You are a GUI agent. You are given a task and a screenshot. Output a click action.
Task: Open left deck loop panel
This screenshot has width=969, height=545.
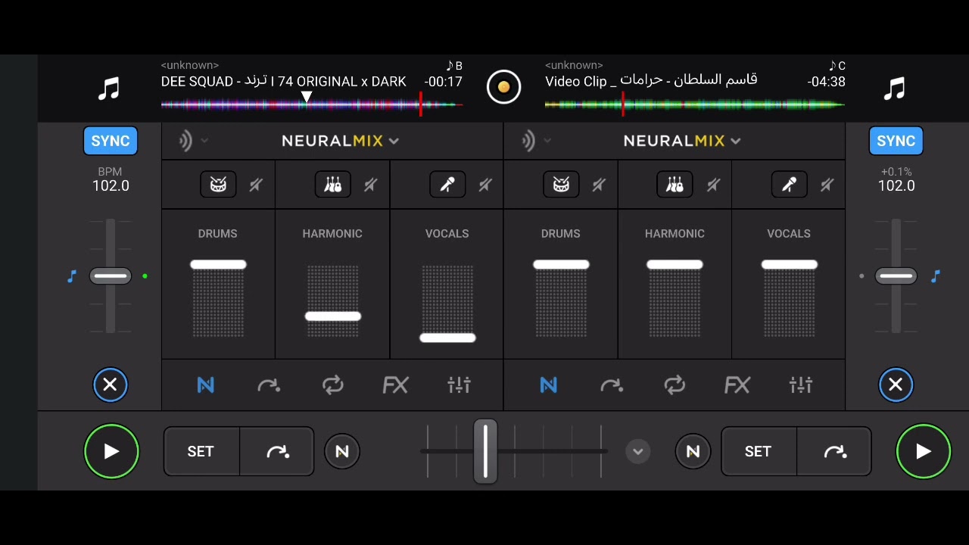click(x=332, y=385)
